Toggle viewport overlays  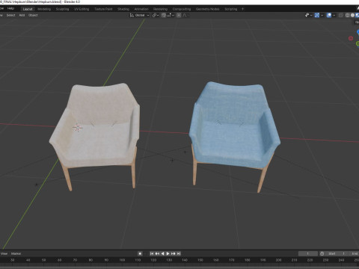[329, 15]
